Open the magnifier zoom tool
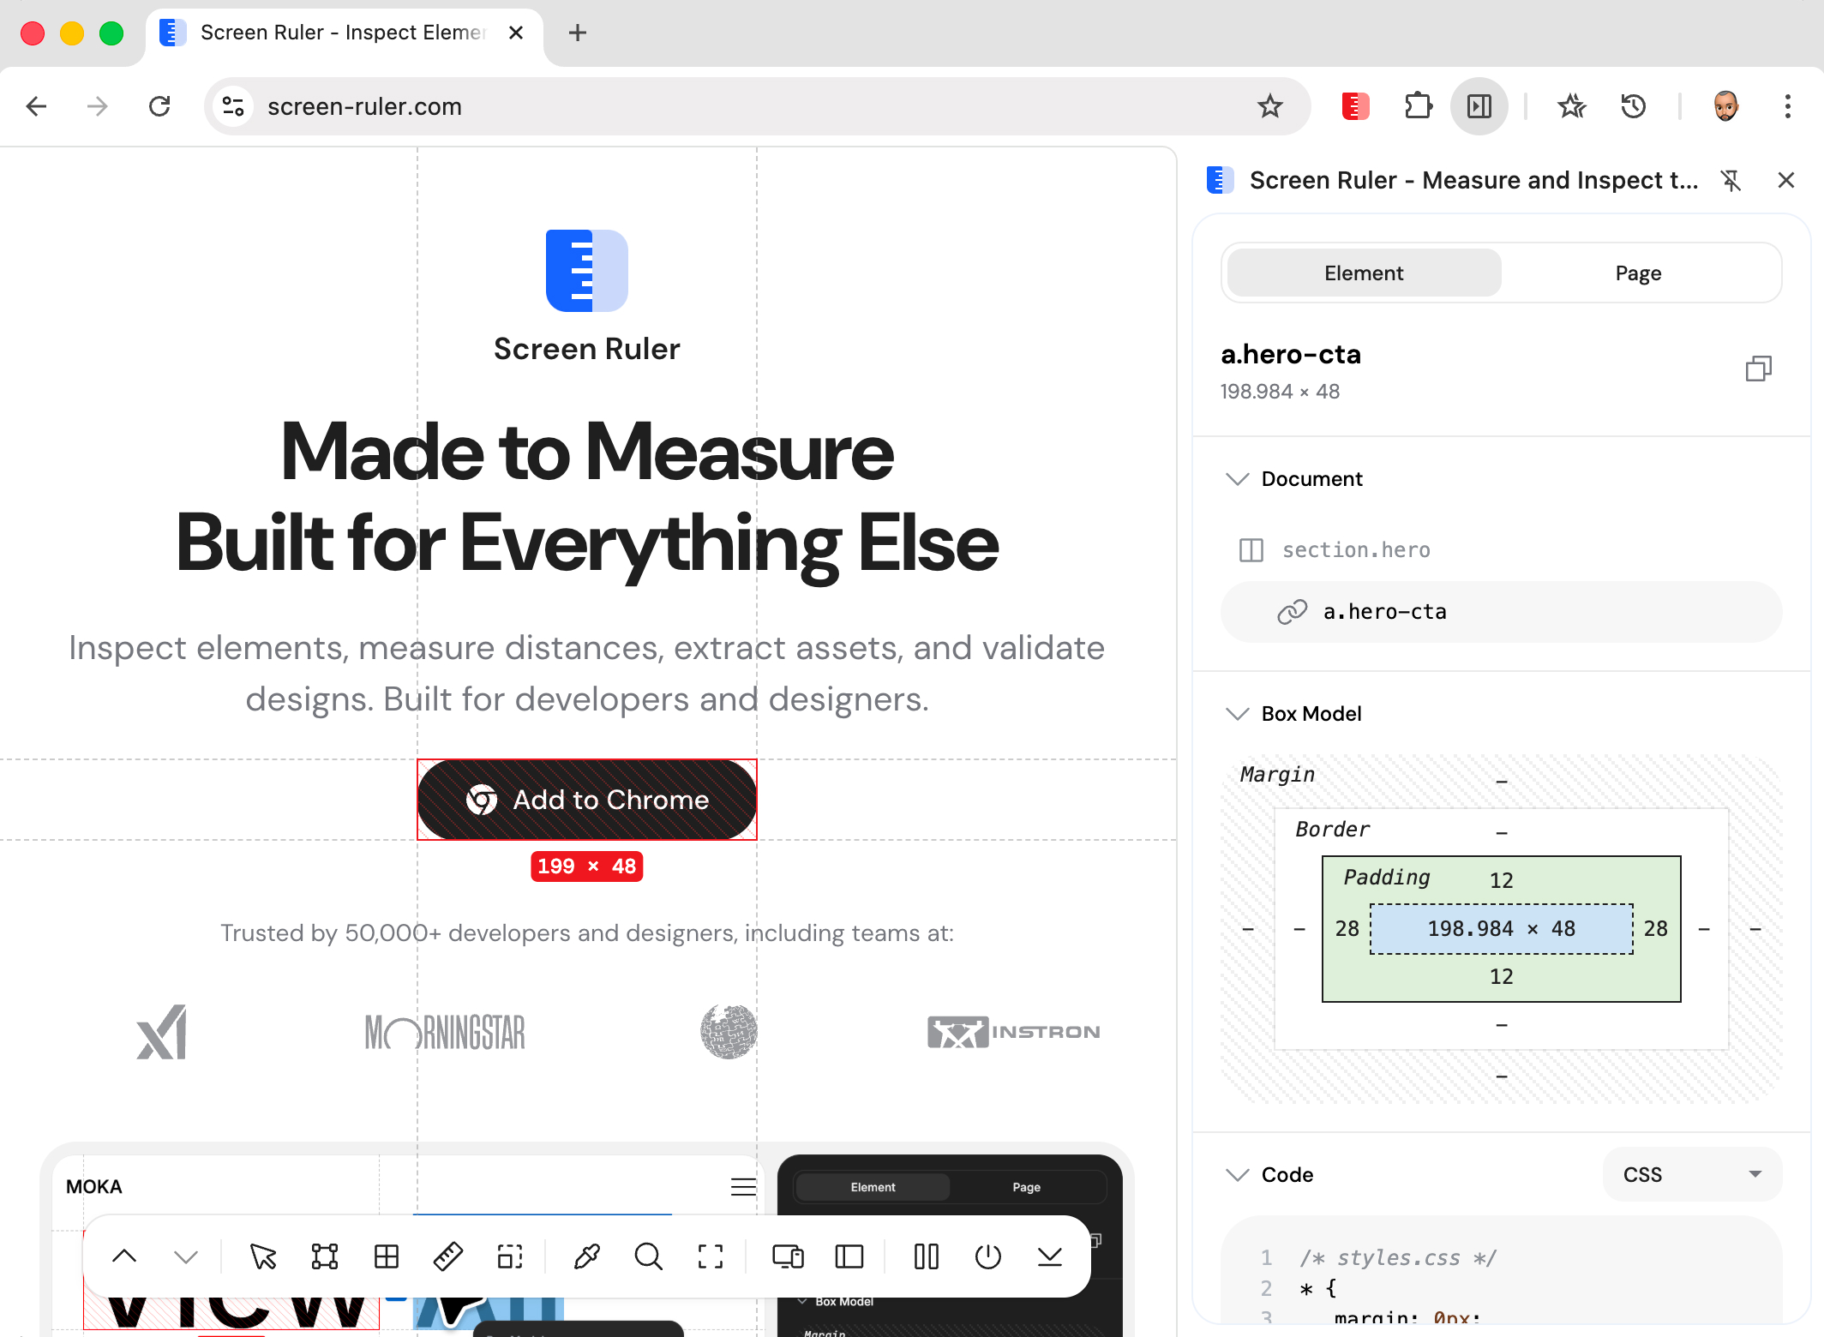The image size is (1824, 1337). [x=649, y=1256]
